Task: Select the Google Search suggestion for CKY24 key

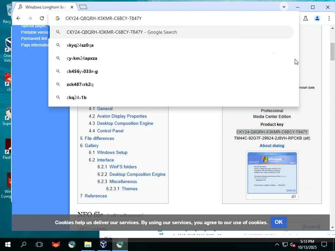Action: 171,32
